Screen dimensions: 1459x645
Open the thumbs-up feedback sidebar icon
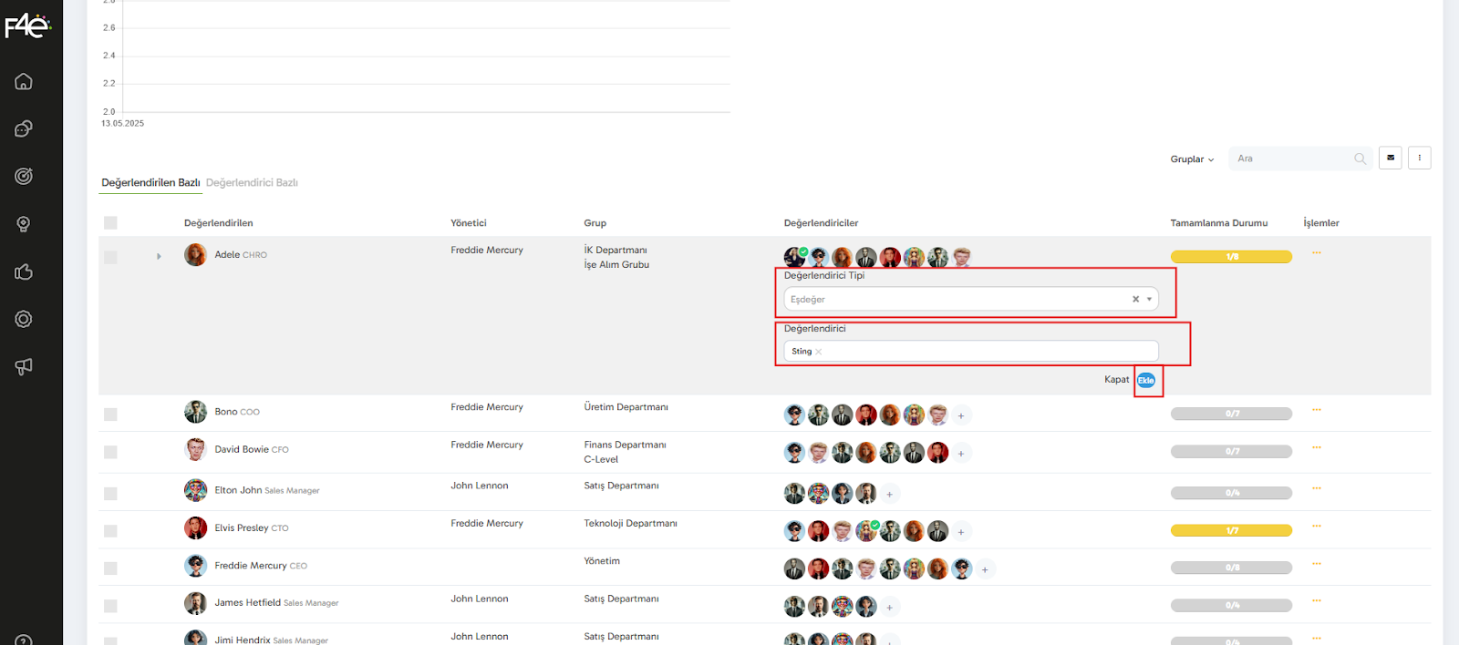tap(24, 271)
